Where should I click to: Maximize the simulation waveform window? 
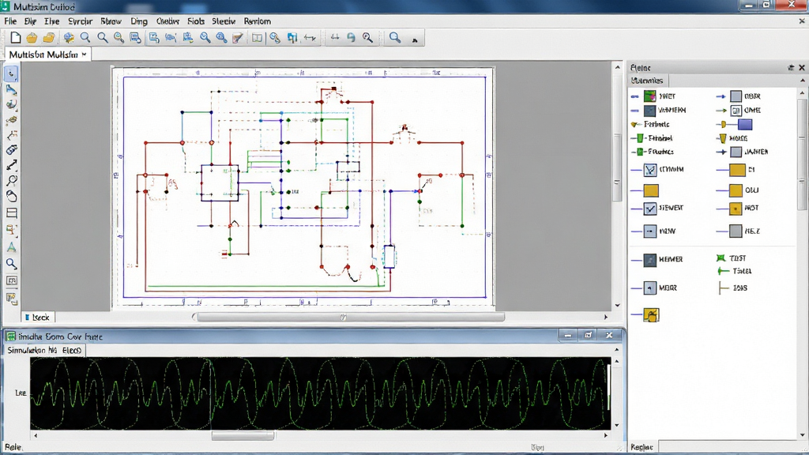click(x=588, y=335)
